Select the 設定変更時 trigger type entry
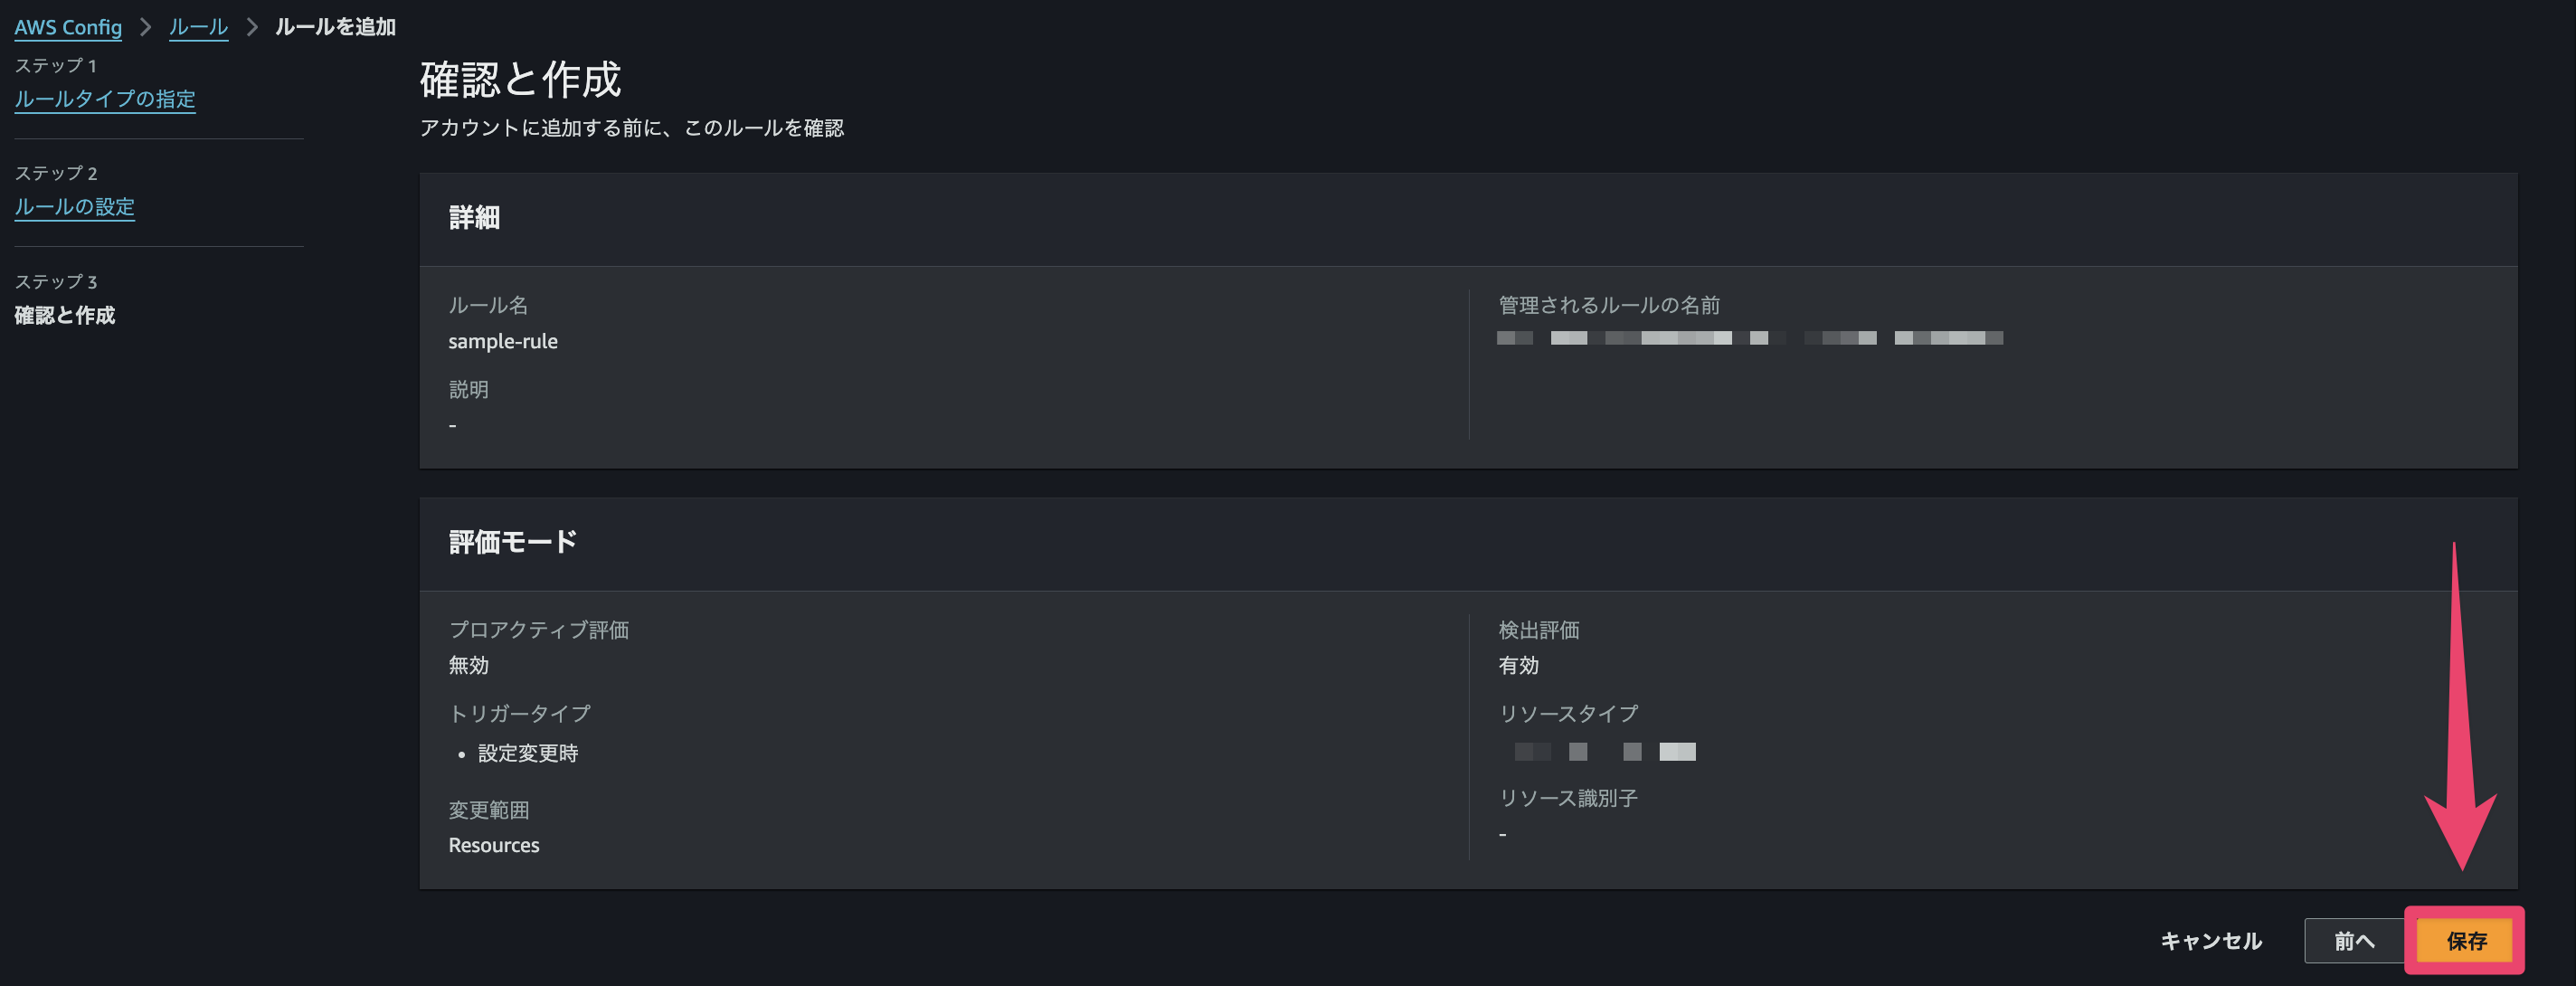Screen dimensions: 2576x986 point(530,754)
